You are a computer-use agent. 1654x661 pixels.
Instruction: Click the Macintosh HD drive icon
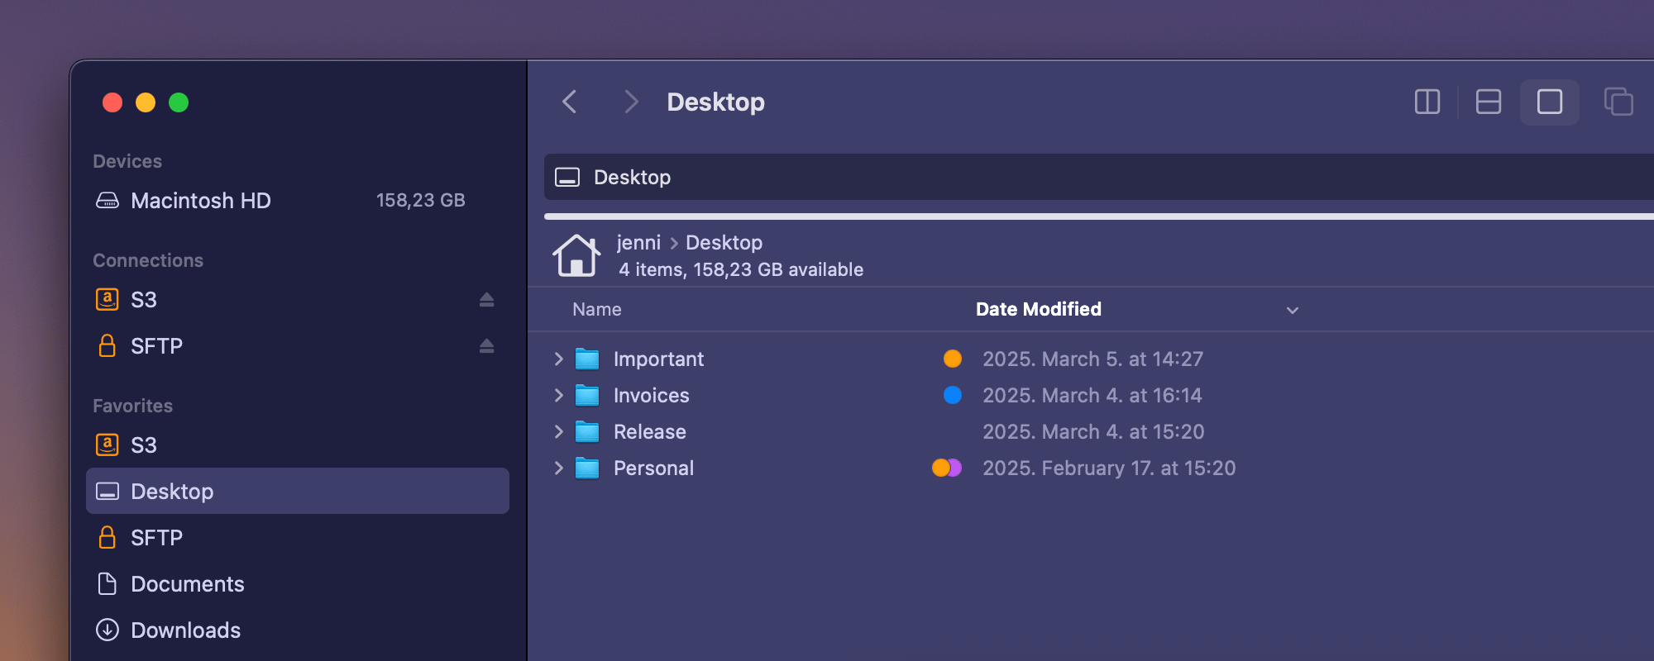pos(108,201)
